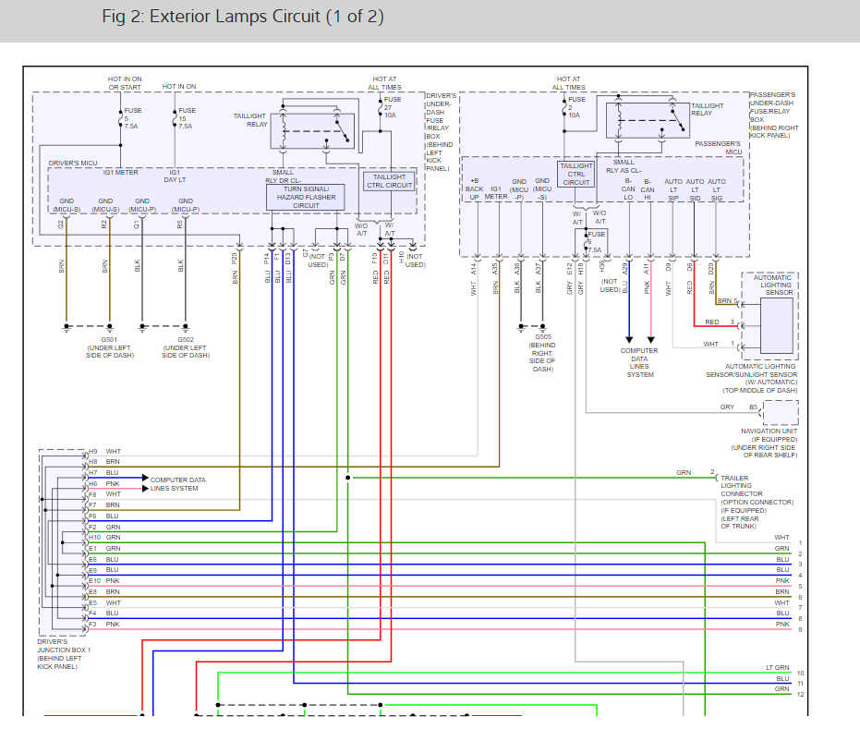Image resolution: width=860 pixels, height=741 pixels.
Task: Click the Taillight Relay in driver's fuse box
Action: pyautogui.click(x=312, y=131)
